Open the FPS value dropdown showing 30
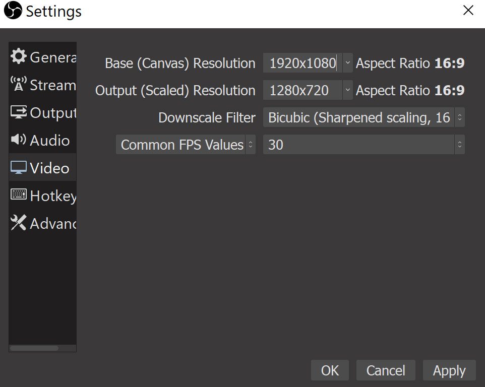This screenshot has height=387, width=485. (363, 145)
